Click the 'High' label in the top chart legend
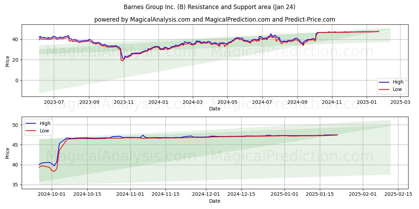 398,82
